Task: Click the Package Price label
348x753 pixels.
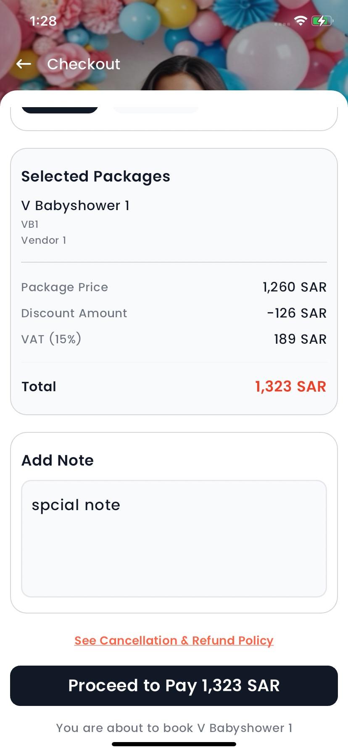Action: click(65, 287)
